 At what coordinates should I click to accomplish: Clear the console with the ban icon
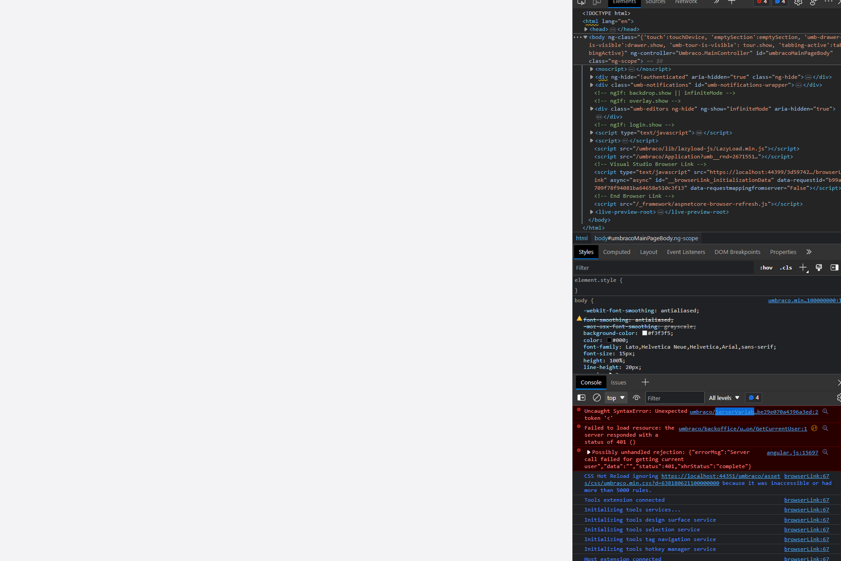point(597,398)
